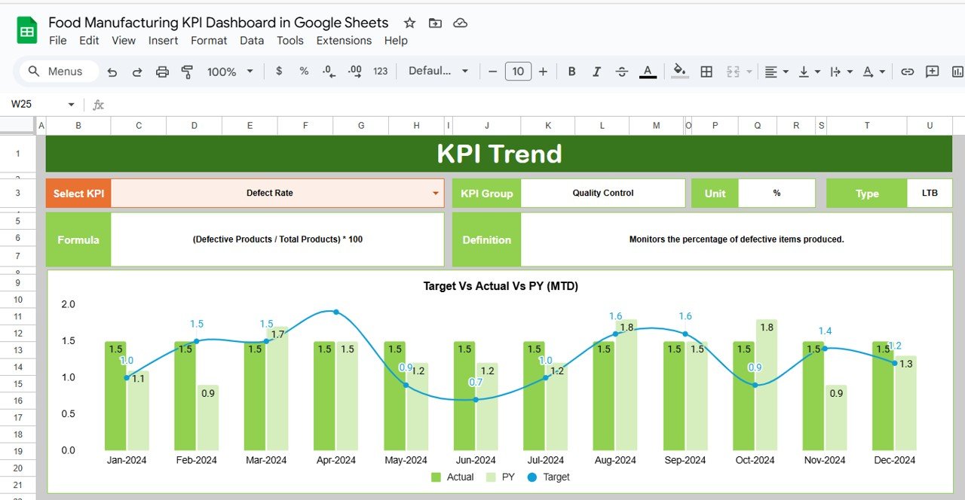965x500 pixels.
Task: Select the KPI Trend header cell
Action: coord(499,154)
